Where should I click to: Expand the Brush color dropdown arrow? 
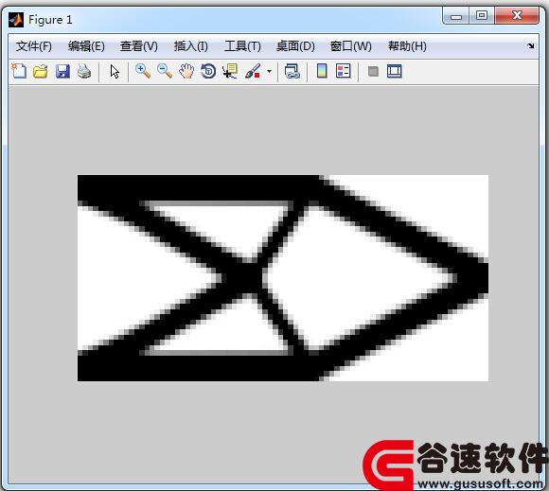(x=269, y=71)
